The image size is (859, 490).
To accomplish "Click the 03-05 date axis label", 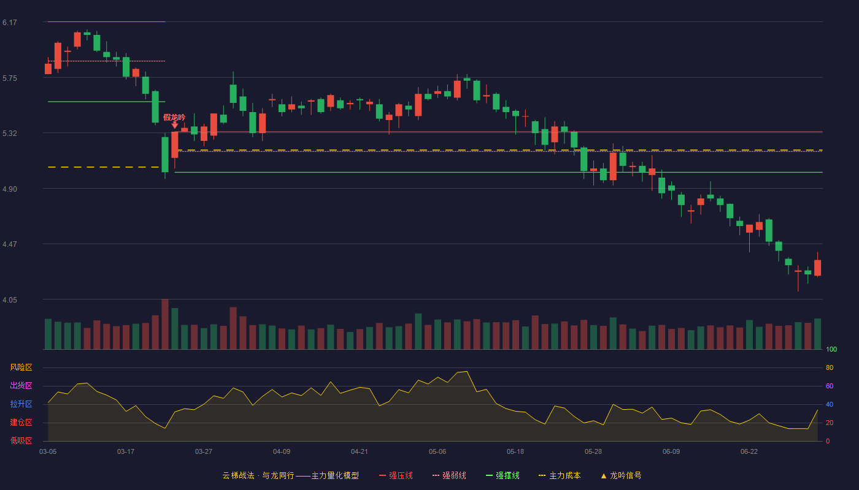I will pyautogui.click(x=48, y=451).
